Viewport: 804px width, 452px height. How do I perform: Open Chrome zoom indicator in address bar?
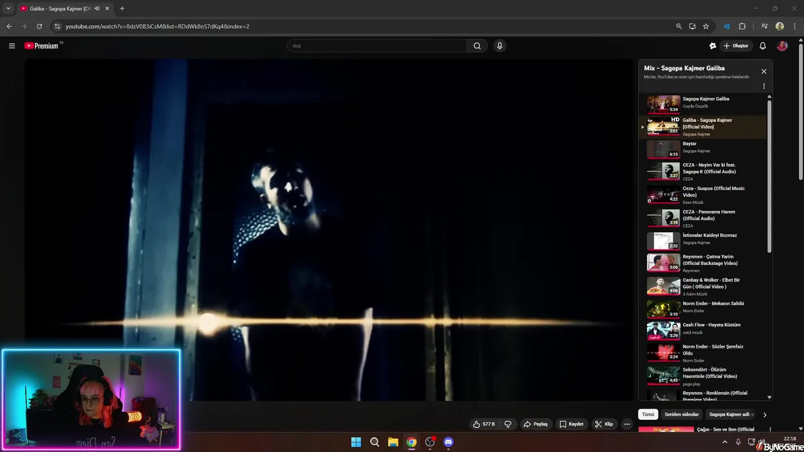click(678, 26)
